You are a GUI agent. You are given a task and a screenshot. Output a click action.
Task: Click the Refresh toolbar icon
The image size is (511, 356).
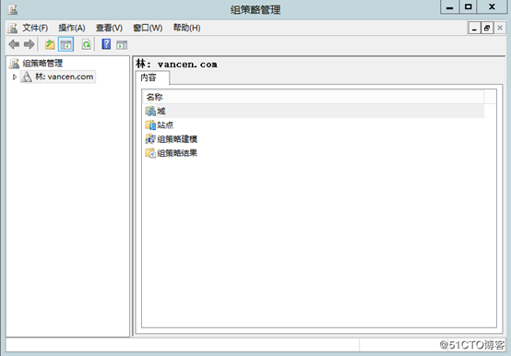pos(86,44)
